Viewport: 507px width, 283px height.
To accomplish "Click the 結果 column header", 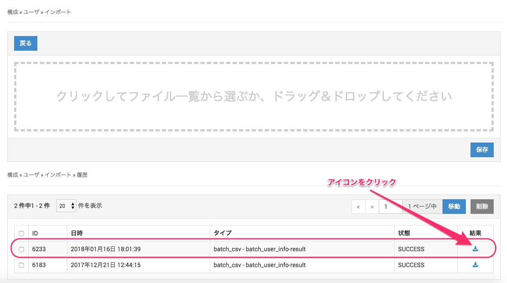I will coord(475,233).
